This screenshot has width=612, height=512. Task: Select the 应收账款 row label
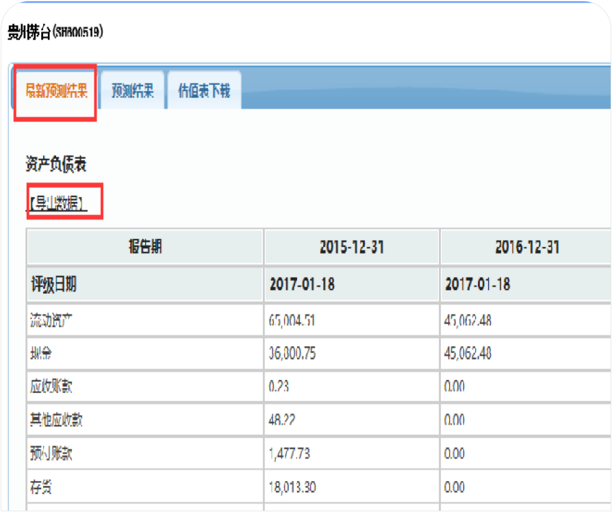(52, 387)
